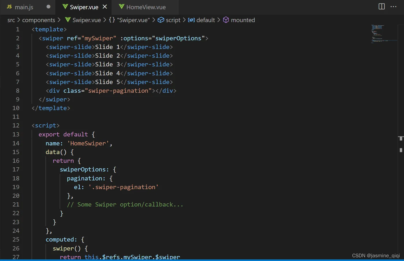Image resolution: width=404 pixels, height=261 pixels.
Task: Open the editor More Actions menu
Action: pyautogui.click(x=393, y=7)
